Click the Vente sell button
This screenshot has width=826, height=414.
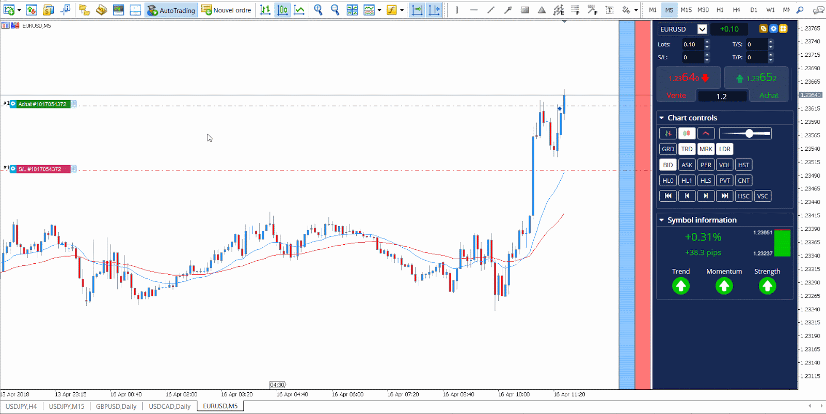(676, 95)
